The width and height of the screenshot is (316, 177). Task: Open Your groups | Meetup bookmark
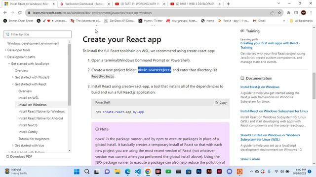182,21
